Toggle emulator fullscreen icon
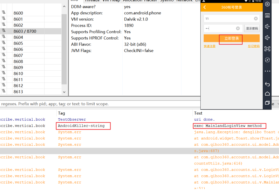This screenshot has width=279, height=190. point(267,49)
